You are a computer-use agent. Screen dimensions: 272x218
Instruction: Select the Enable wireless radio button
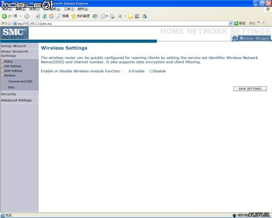130,71
